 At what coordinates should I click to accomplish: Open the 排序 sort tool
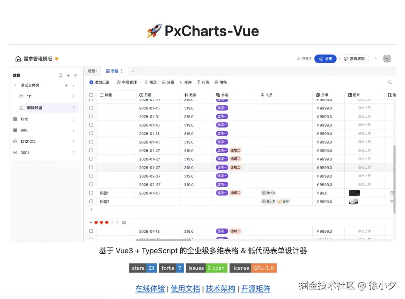click(186, 82)
